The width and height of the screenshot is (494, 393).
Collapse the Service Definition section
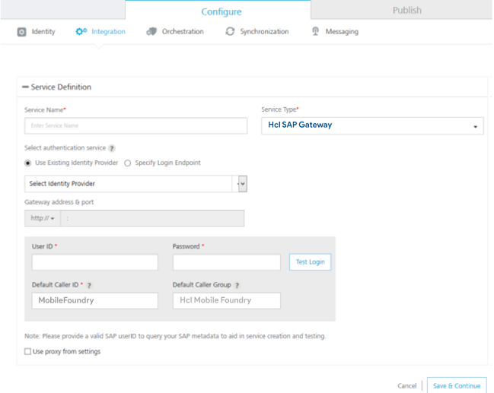click(25, 87)
